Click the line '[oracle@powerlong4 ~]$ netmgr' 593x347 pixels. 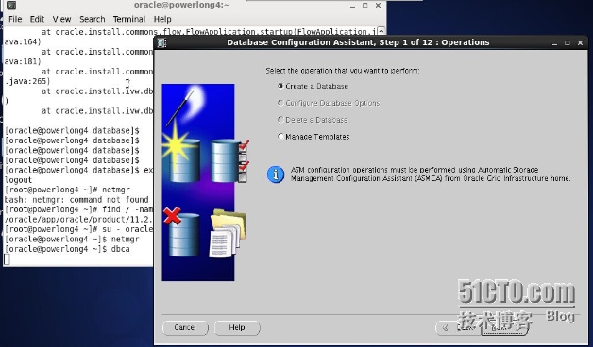[72, 240]
